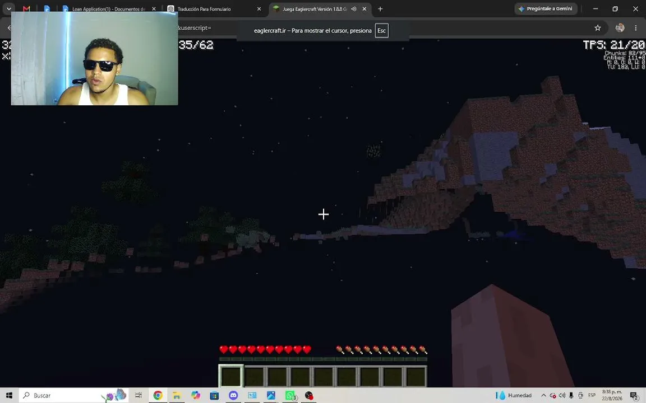Click the TPS: 21/20 counter text
This screenshot has width=646, height=403.
coord(614,45)
